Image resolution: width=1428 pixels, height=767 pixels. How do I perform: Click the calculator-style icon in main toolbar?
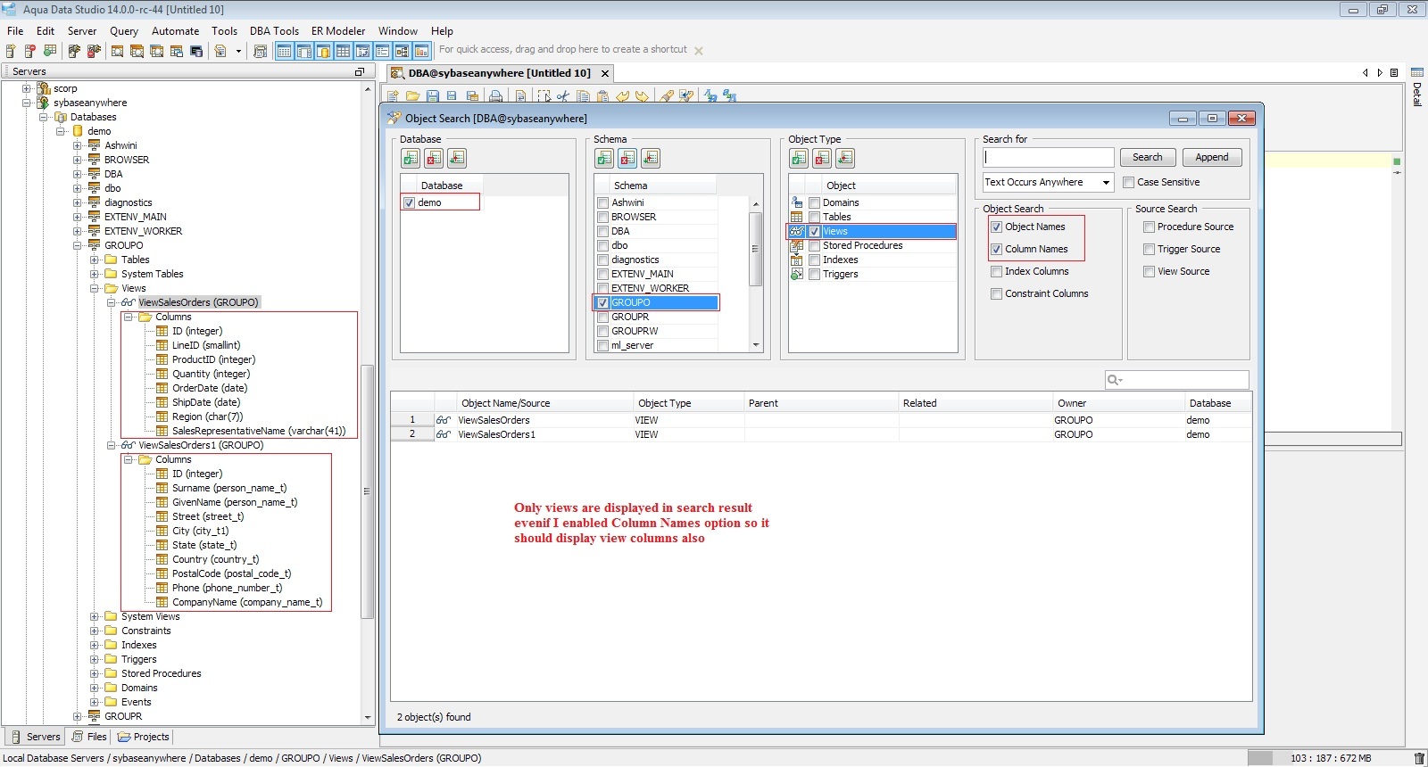[x=260, y=51]
